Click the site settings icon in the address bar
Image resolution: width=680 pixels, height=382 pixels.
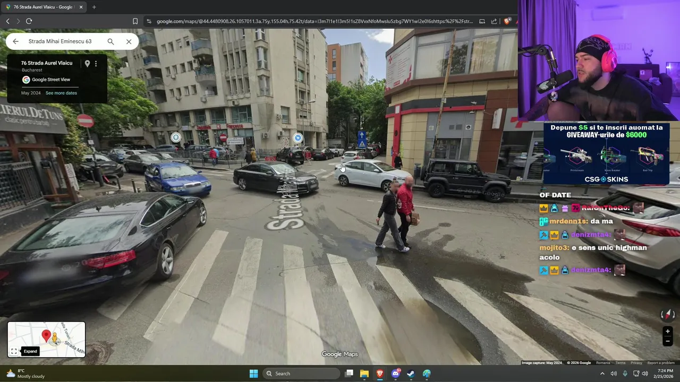click(149, 21)
